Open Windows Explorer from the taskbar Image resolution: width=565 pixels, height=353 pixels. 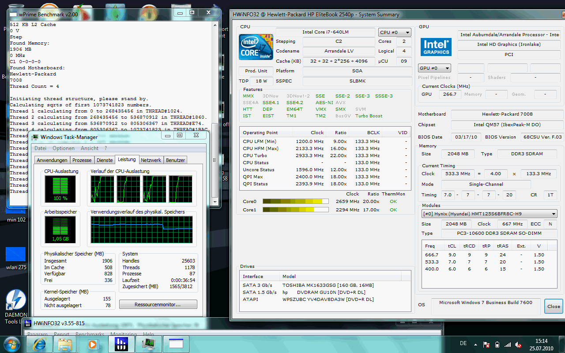tap(65, 344)
